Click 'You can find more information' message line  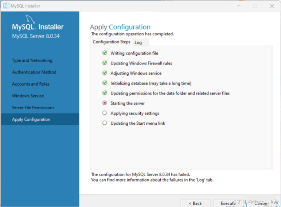click(x=152, y=180)
